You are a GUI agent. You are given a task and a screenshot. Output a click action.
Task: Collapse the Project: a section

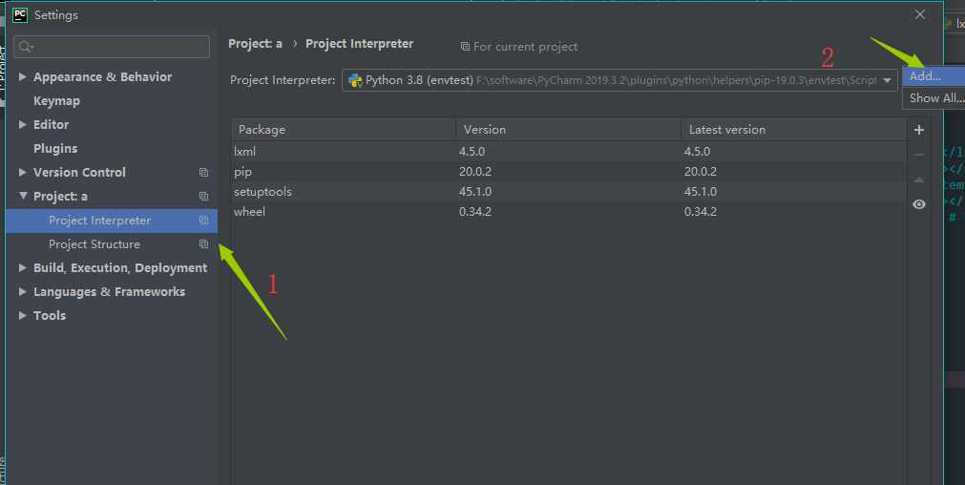tap(23, 196)
